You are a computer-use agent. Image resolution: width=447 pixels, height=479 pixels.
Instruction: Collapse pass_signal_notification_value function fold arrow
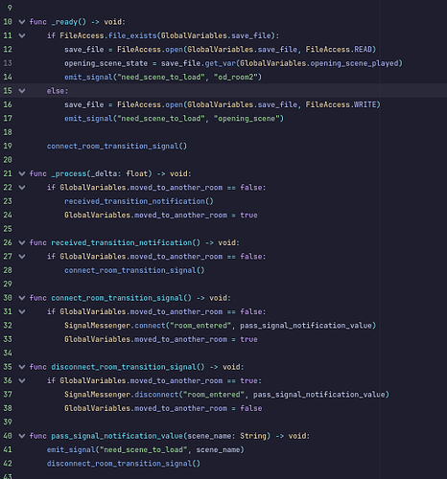(x=22, y=436)
